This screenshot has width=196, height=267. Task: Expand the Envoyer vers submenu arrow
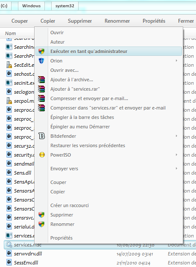pos(176,169)
